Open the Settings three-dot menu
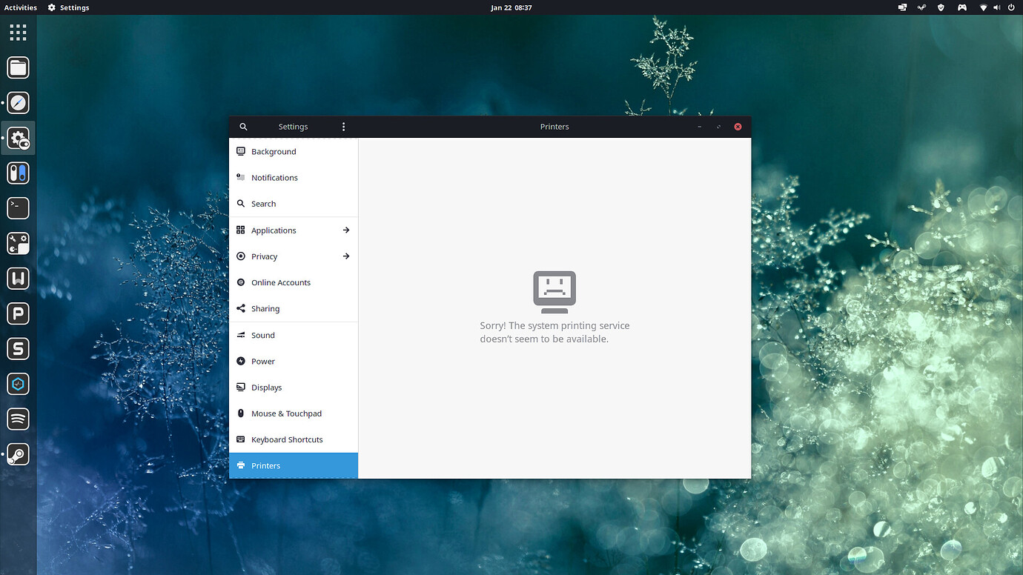This screenshot has width=1023, height=575. click(343, 127)
